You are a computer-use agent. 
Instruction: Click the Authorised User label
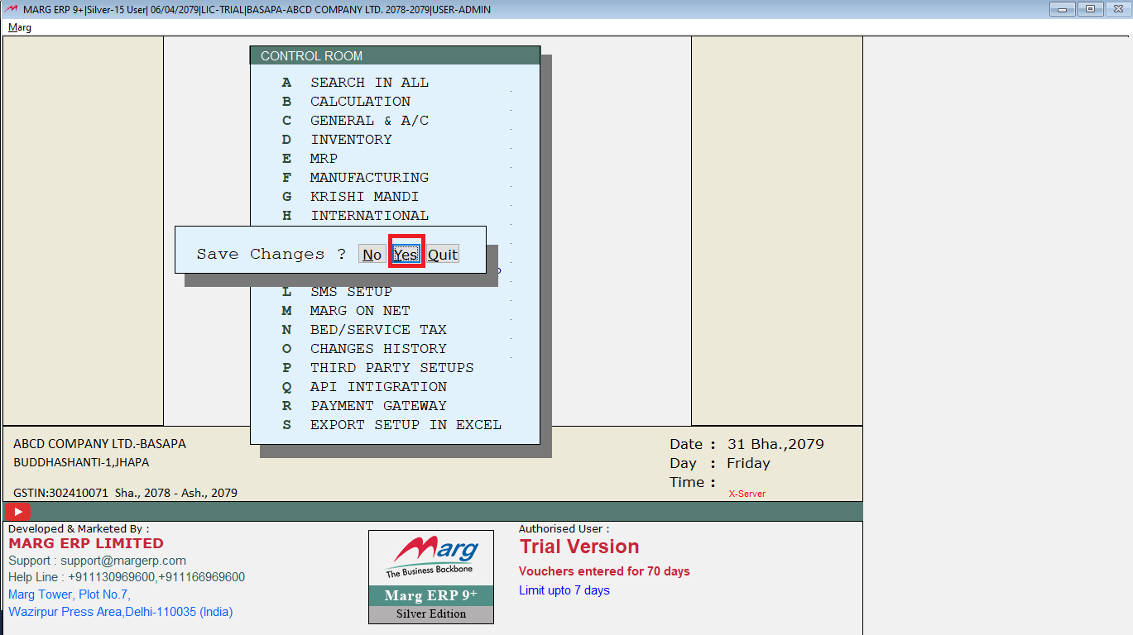coord(564,528)
